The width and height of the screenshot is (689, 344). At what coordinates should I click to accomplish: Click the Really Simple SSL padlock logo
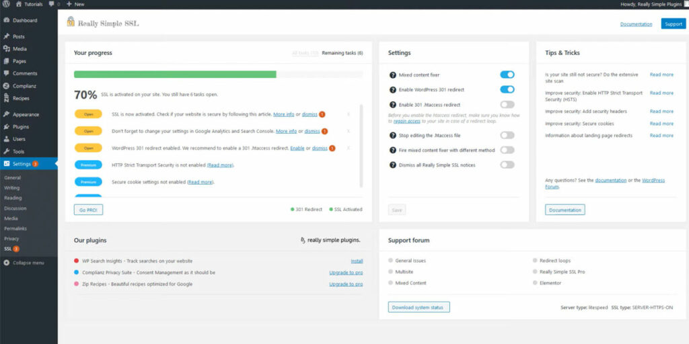pyautogui.click(x=71, y=21)
